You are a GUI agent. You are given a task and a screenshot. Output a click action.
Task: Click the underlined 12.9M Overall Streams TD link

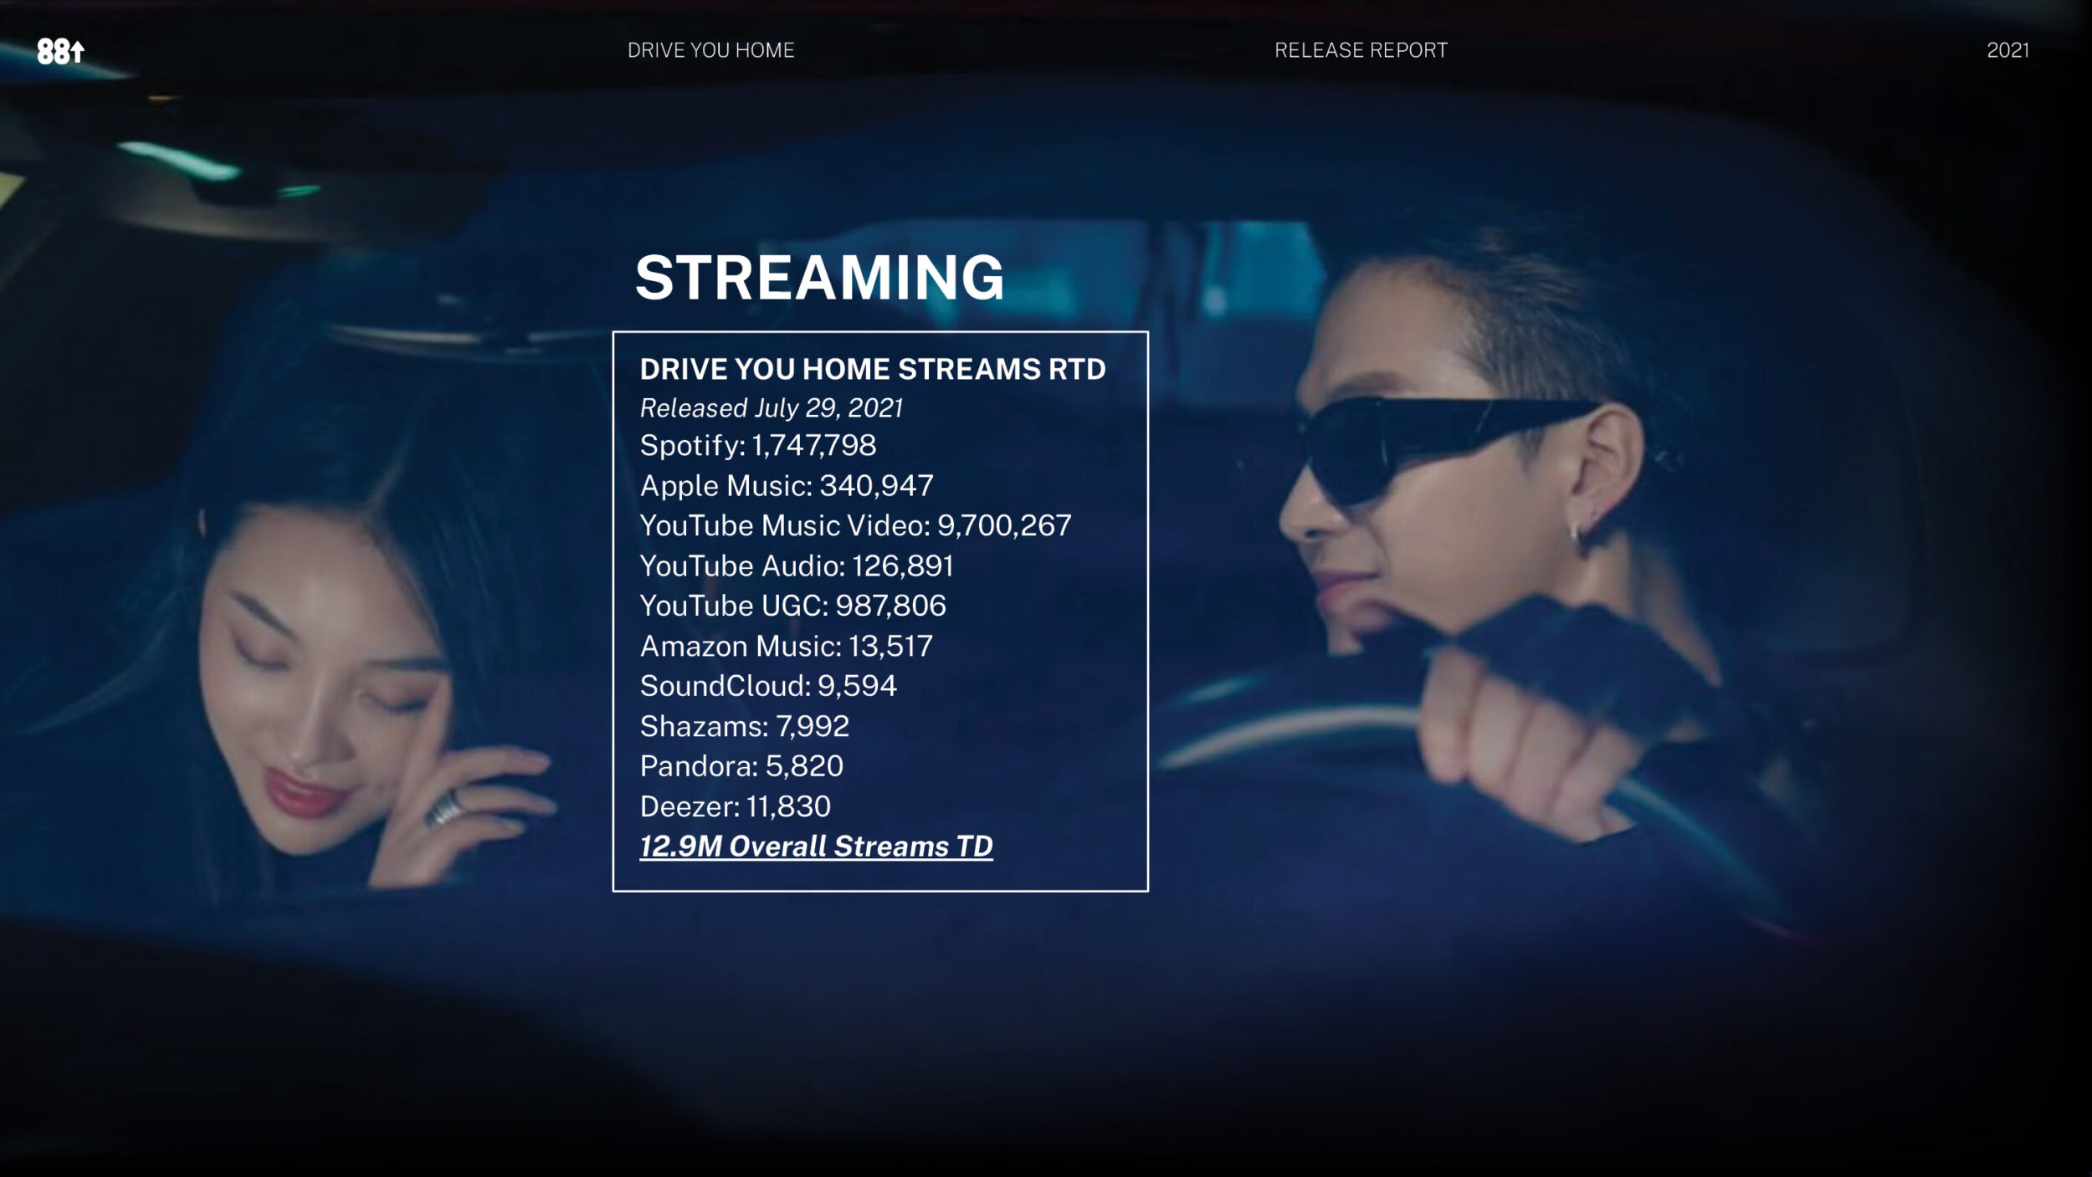[816, 847]
